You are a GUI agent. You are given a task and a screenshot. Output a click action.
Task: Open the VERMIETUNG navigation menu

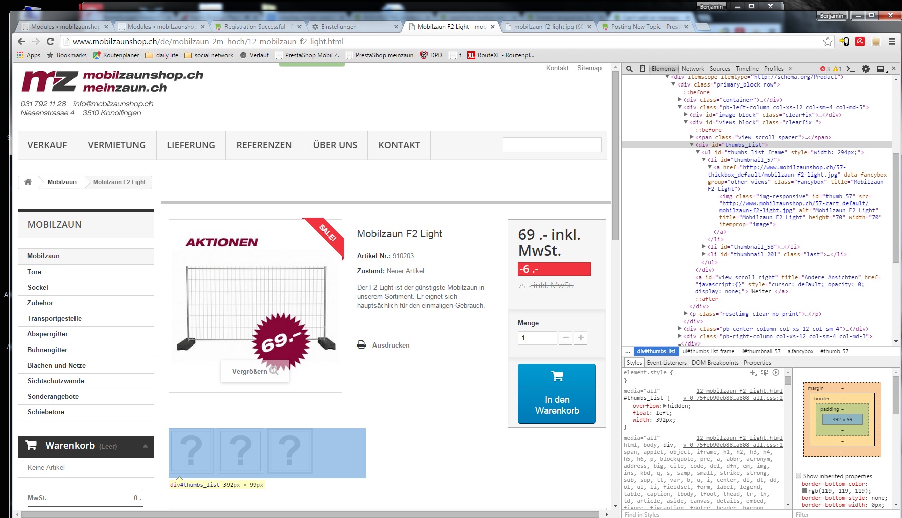coord(117,145)
